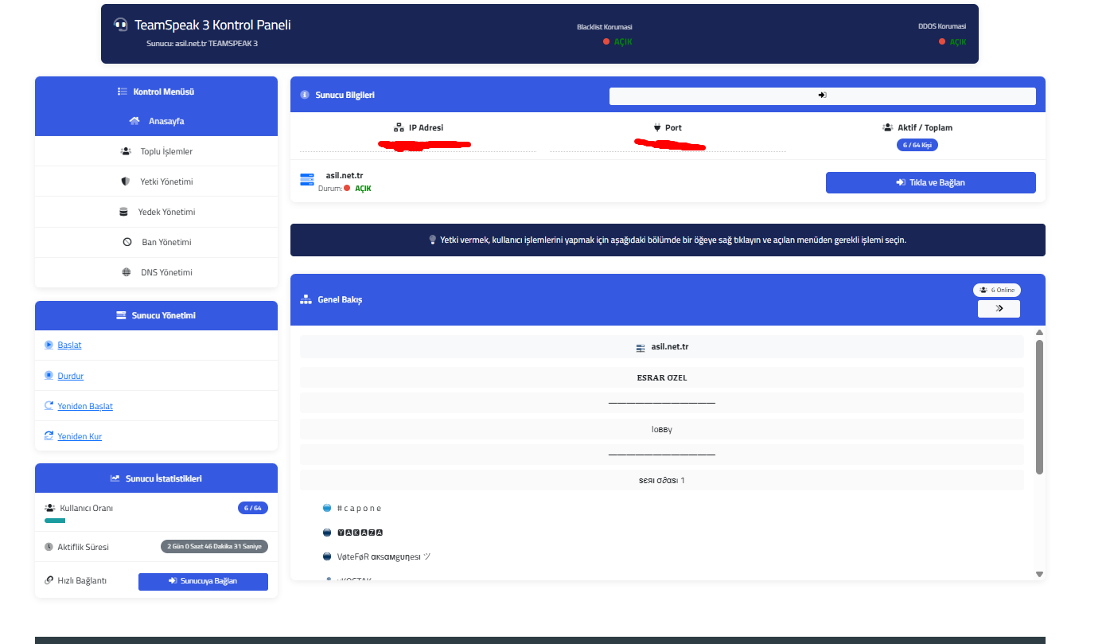The height and width of the screenshot is (644, 1110).
Task: Select the lobby channel row
Action: pos(662,429)
